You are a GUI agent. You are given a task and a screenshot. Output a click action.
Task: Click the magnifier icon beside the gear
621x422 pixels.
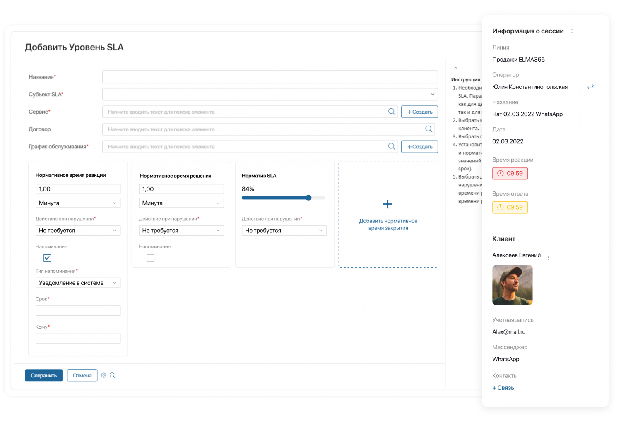[112, 375]
